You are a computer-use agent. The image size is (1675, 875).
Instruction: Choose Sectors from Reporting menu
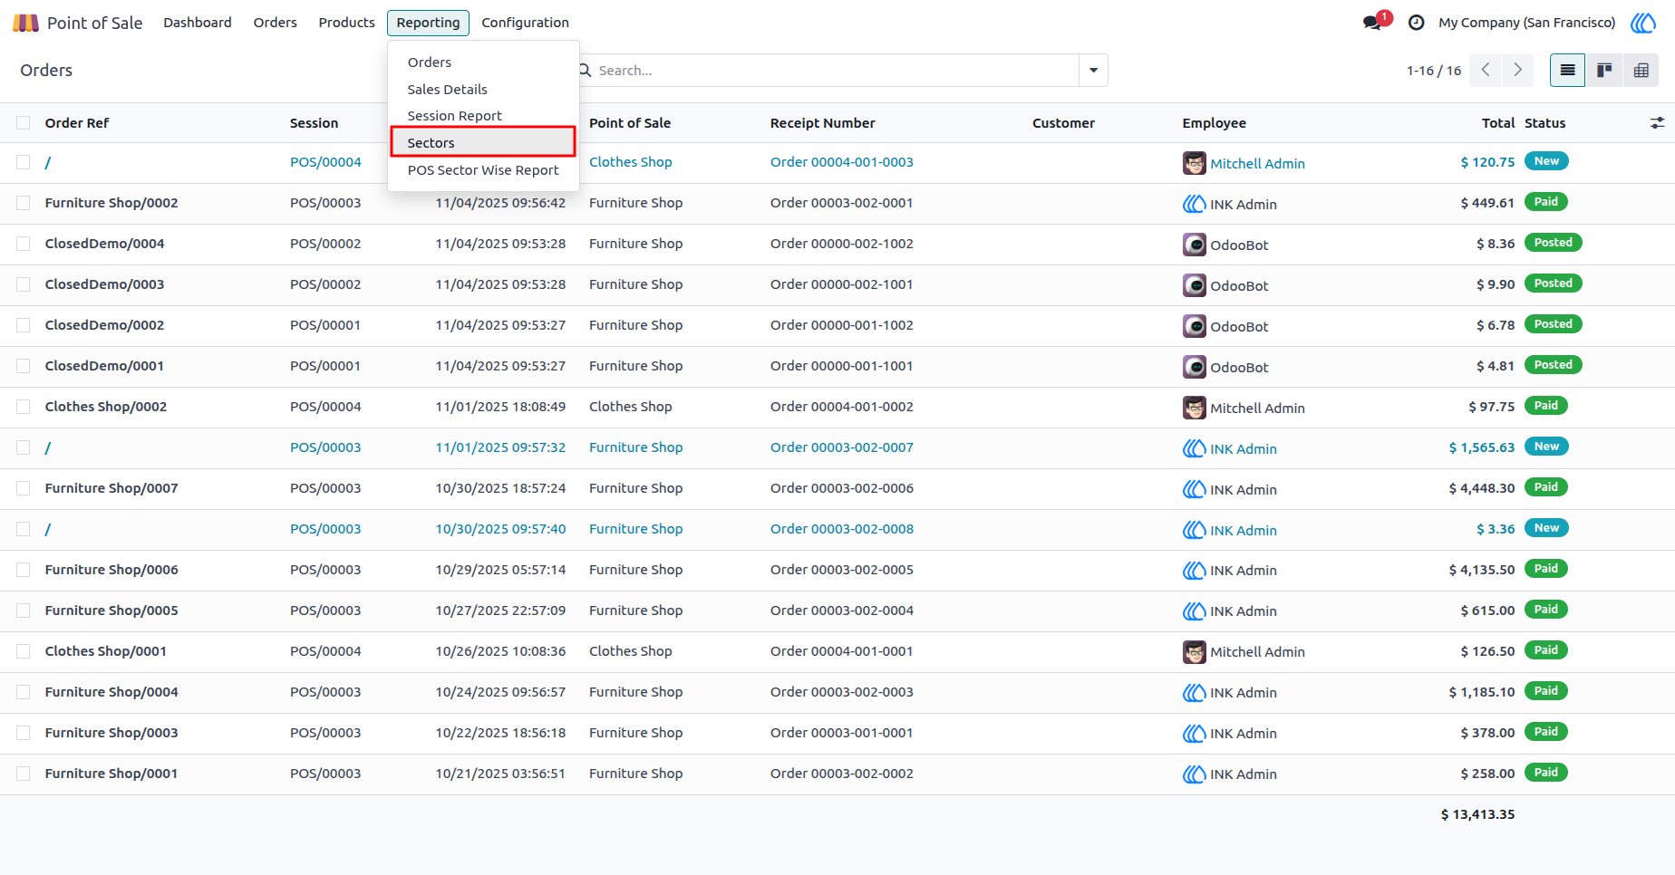coord(483,142)
